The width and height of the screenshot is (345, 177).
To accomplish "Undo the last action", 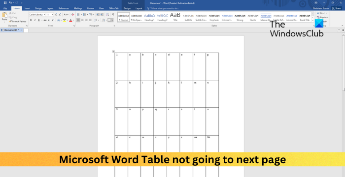I will [10, 3].
